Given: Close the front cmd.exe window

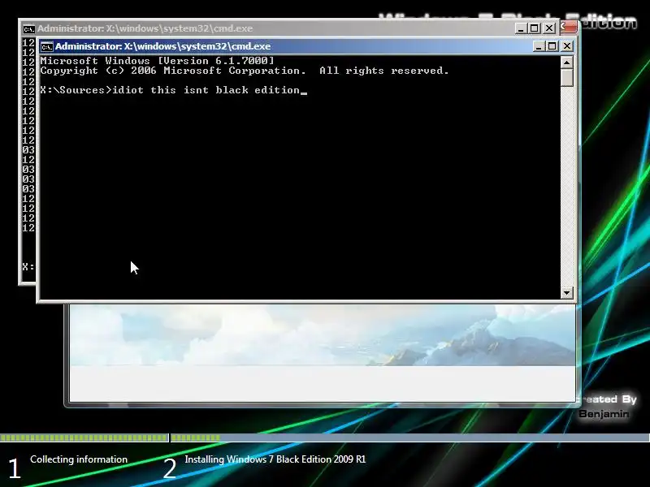Looking at the screenshot, I should pyautogui.click(x=567, y=46).
